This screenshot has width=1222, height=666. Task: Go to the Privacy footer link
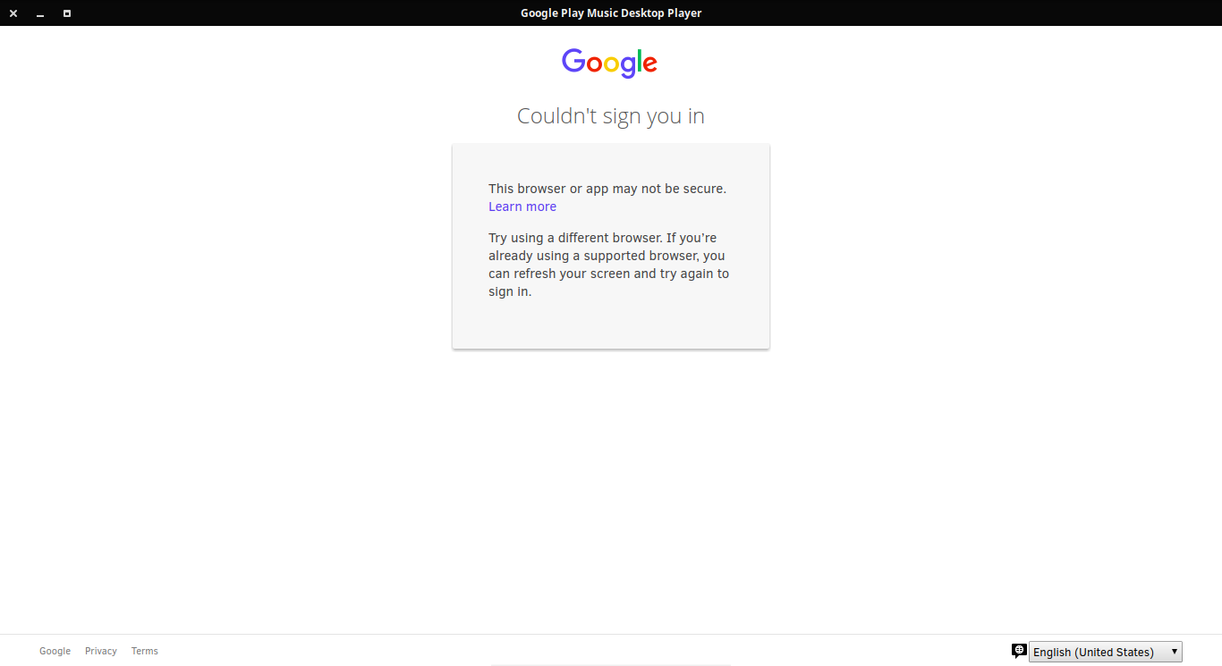point(101,651)
